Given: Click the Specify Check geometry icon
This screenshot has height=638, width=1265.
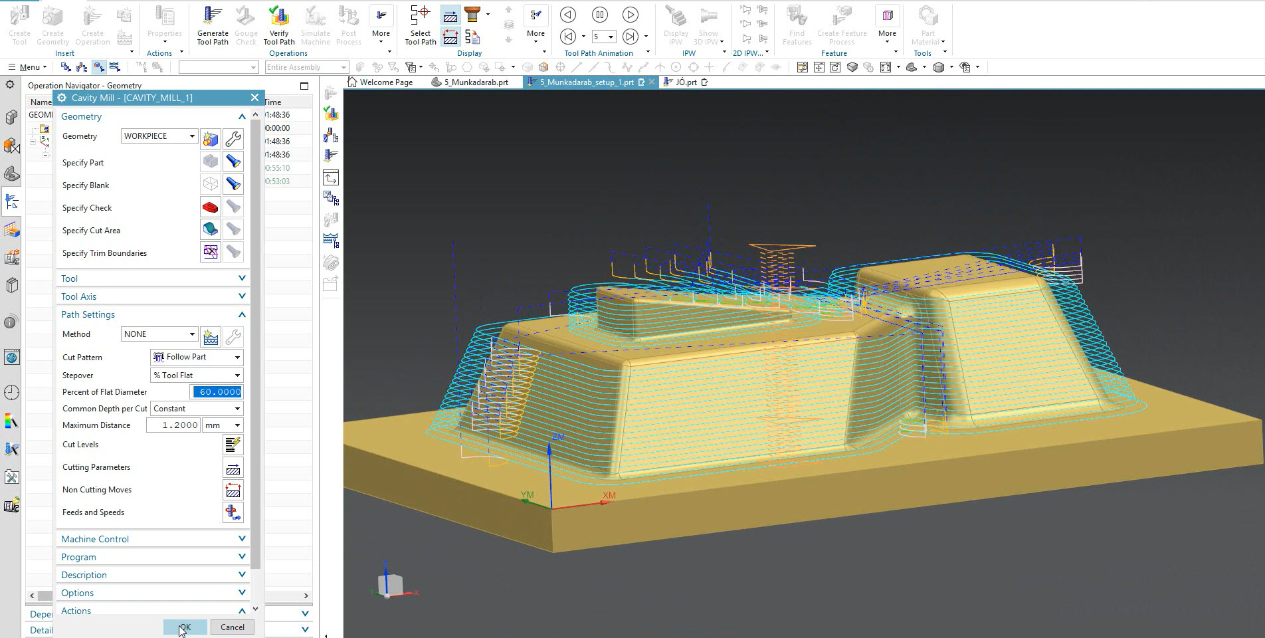Looking at the screenshot, I should tap(211, 208).
